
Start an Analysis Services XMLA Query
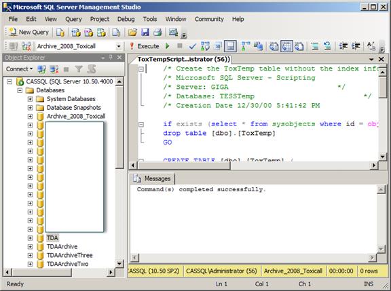101,33
